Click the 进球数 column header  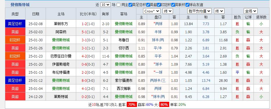261,17
